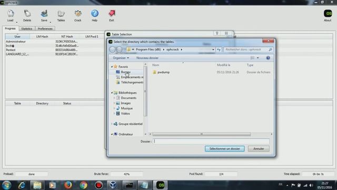The height and width of the screenshot is (190, 337).
Task: Open the command prompt taskbar icon
Action: click(130, 185)
